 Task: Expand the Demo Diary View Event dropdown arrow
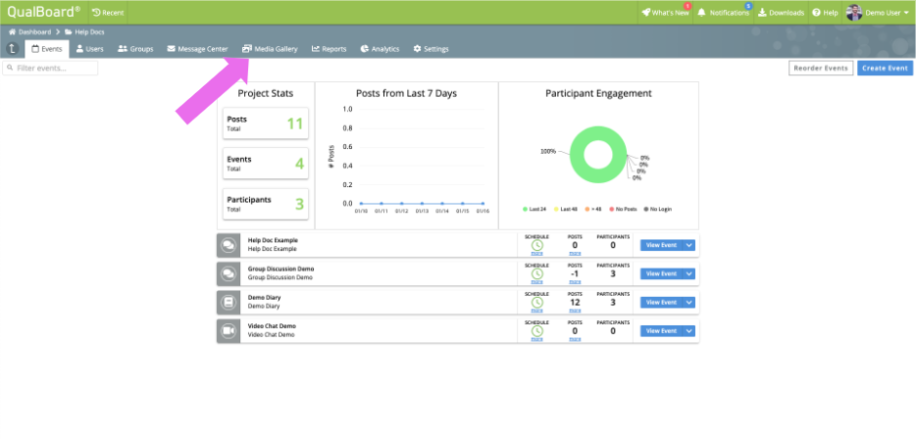coord(689,303)
